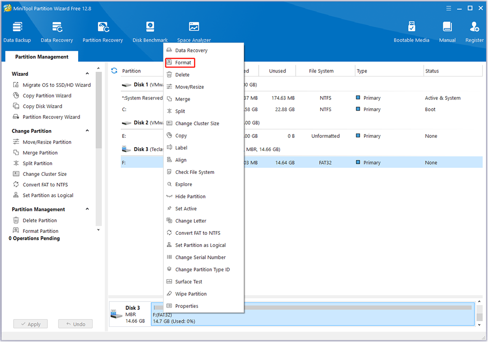
Task: Select Label from the context menu
Action: click(203, 148)
